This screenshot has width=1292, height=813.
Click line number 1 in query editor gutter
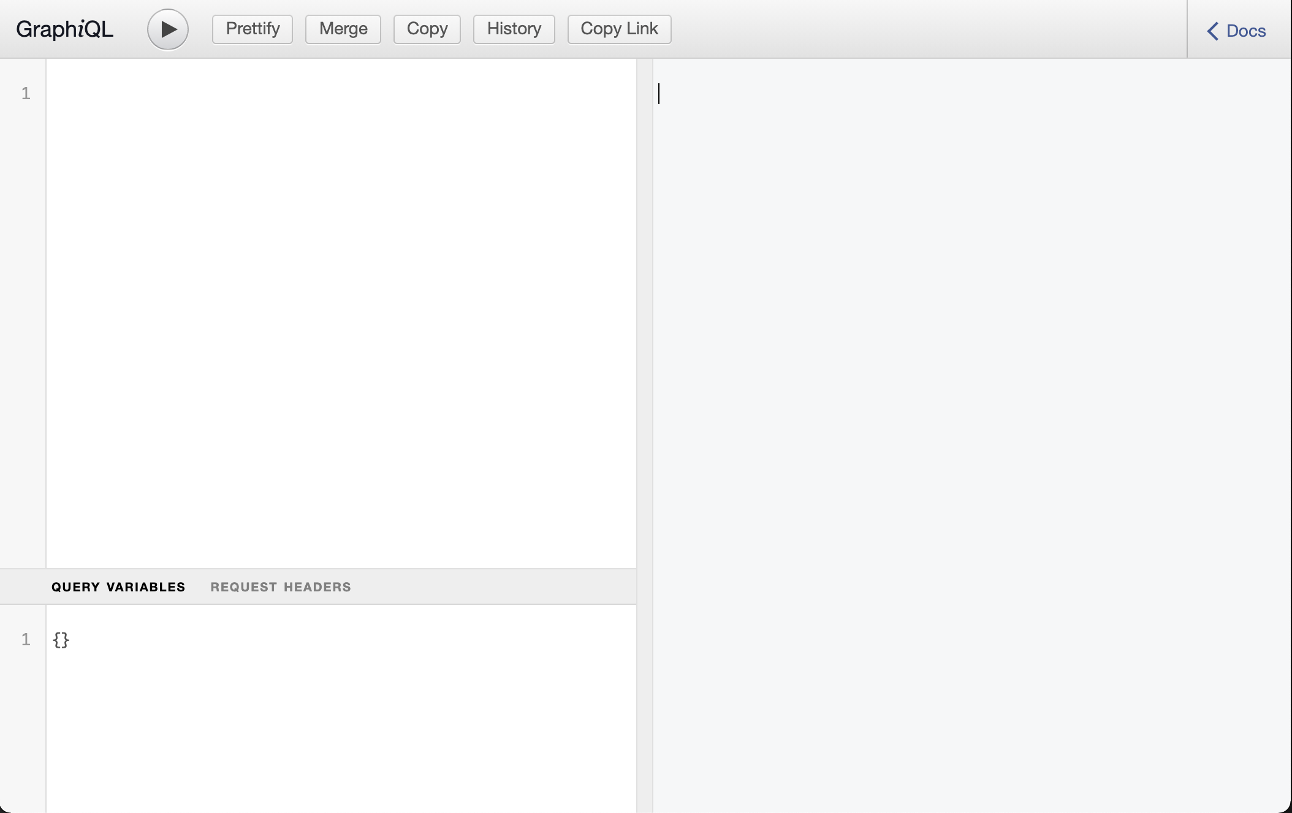click(x=26, y=94)
